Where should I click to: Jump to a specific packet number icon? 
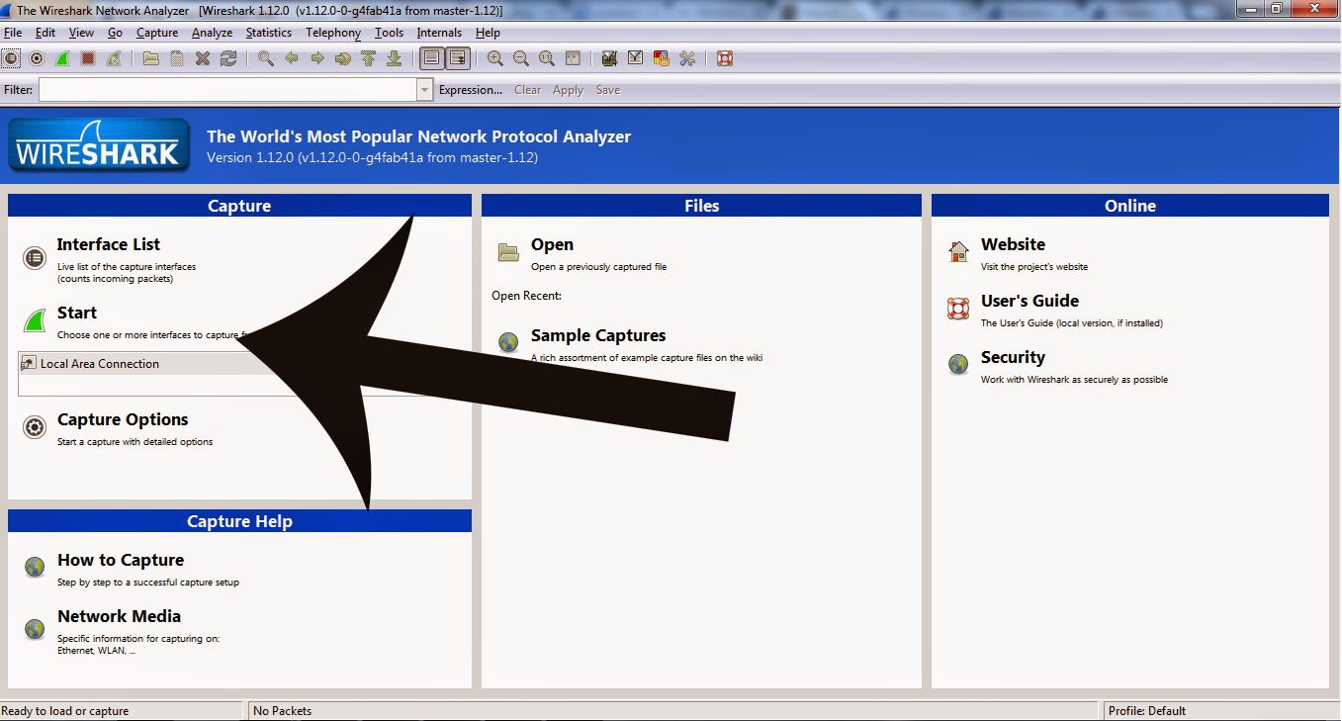(343, 58)
